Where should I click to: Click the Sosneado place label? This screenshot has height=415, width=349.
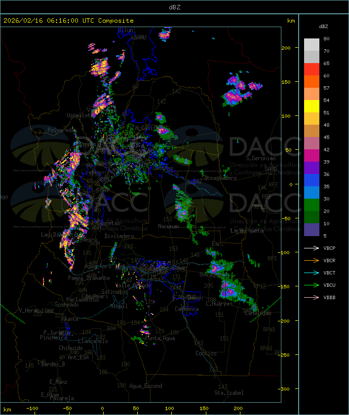67,305
